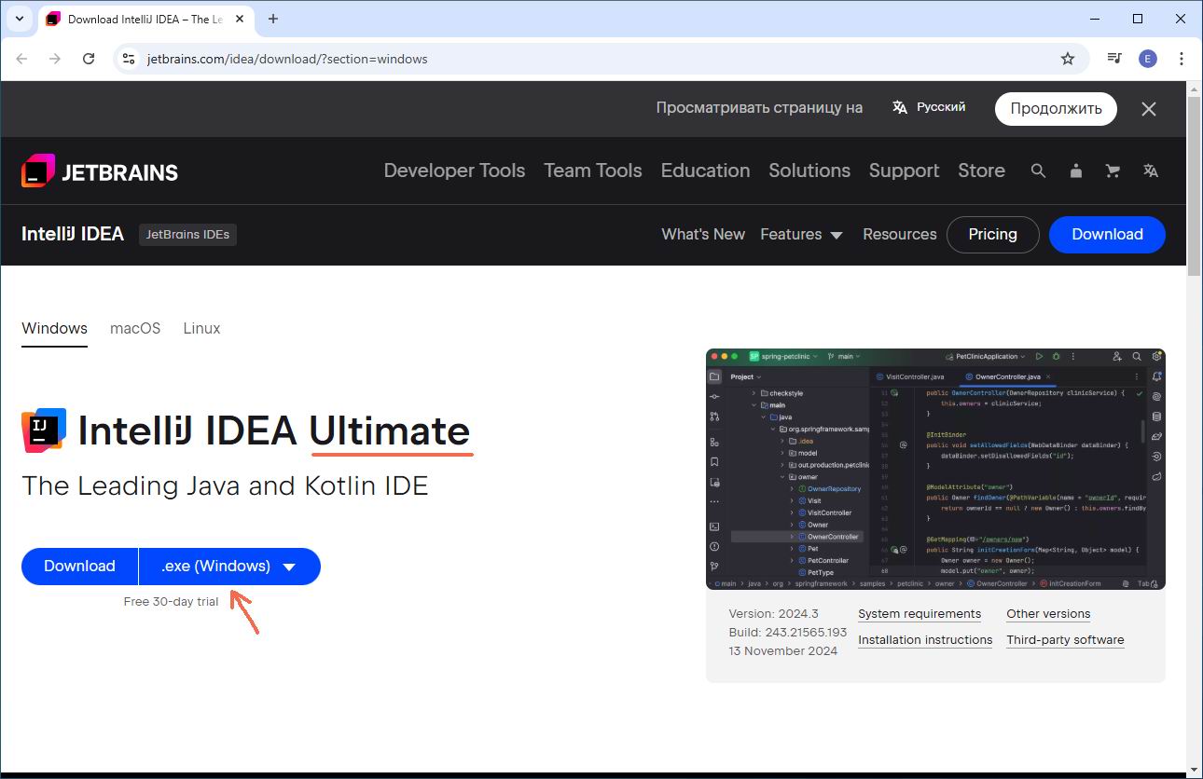
Task: Expand the Features dropdown menu
Action: [x=801, y=235]
